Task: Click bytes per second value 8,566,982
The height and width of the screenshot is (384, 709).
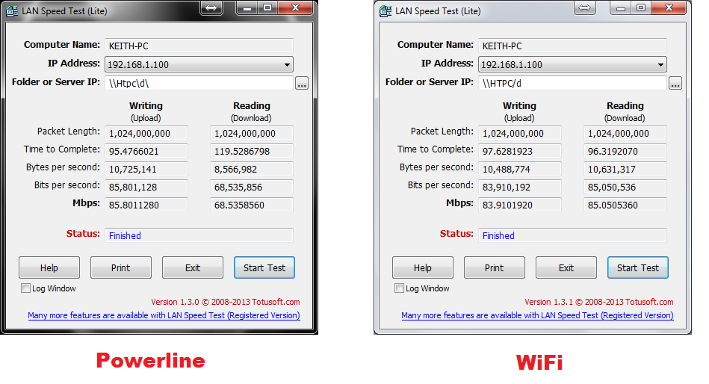Action: click(x=252, y=169)
